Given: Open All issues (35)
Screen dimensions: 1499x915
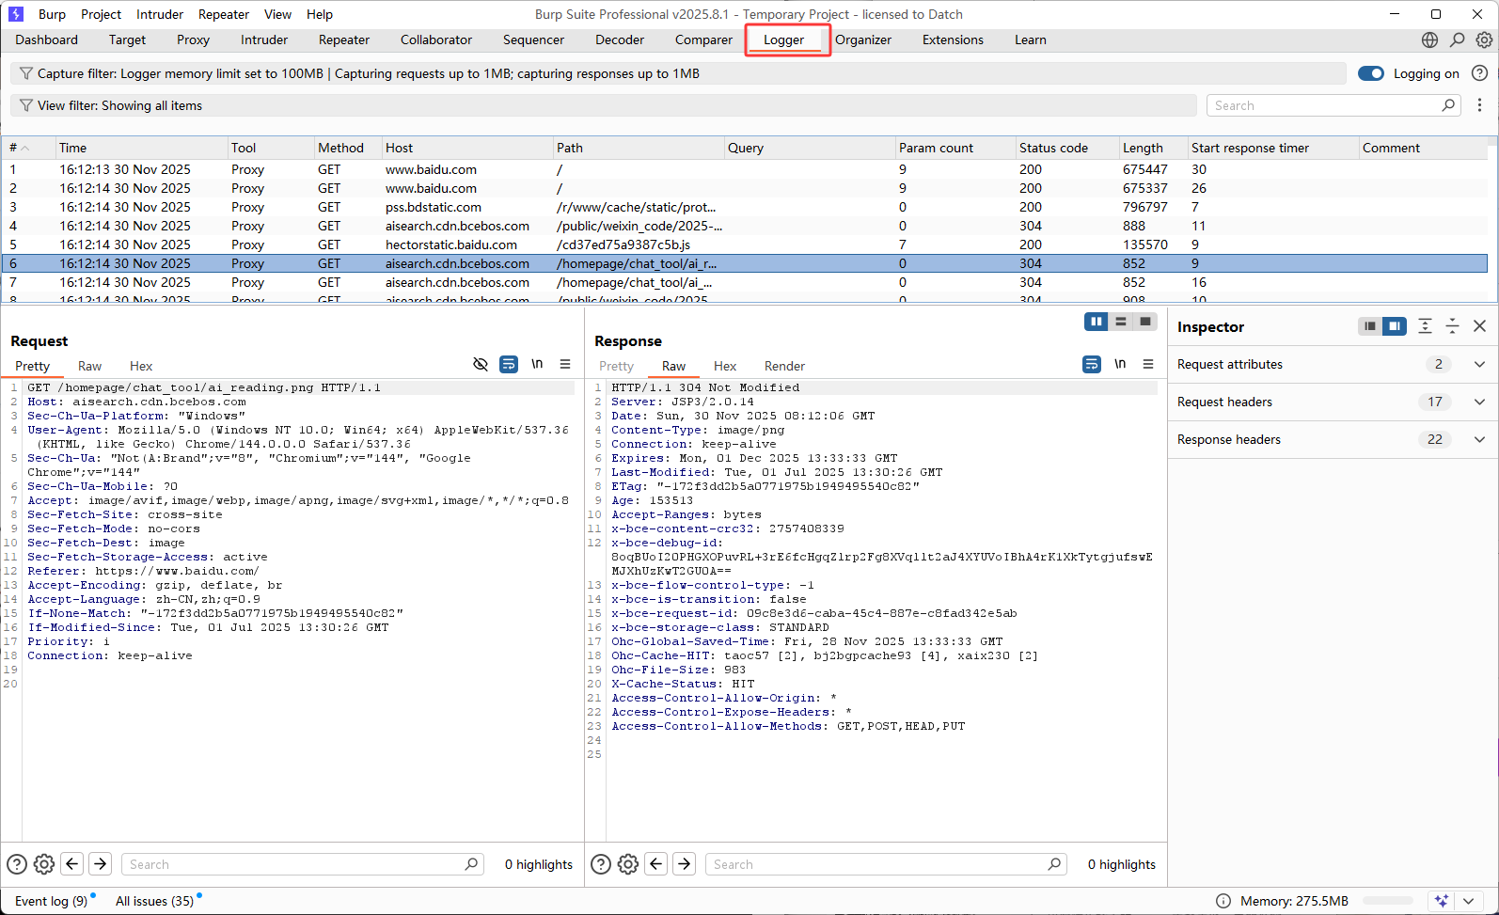Looking at the screenshot, I should tap(154, 901).
